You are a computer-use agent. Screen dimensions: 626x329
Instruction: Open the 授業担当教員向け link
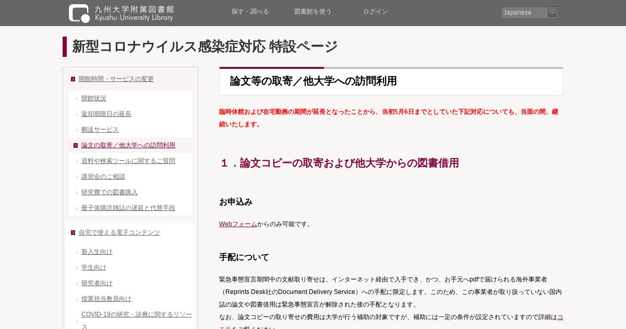106,299
